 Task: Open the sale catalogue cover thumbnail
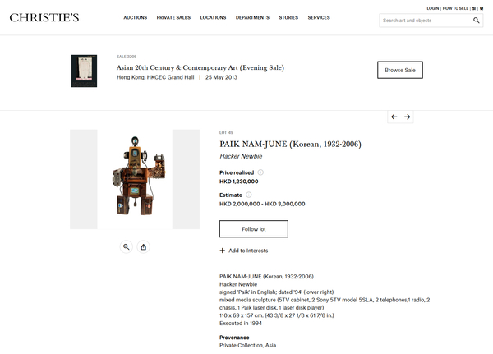[84, 71]
